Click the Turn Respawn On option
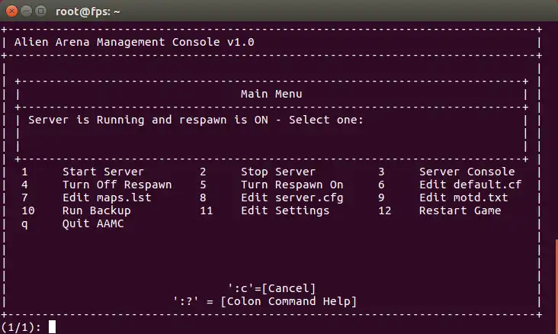 coord(292,185)
